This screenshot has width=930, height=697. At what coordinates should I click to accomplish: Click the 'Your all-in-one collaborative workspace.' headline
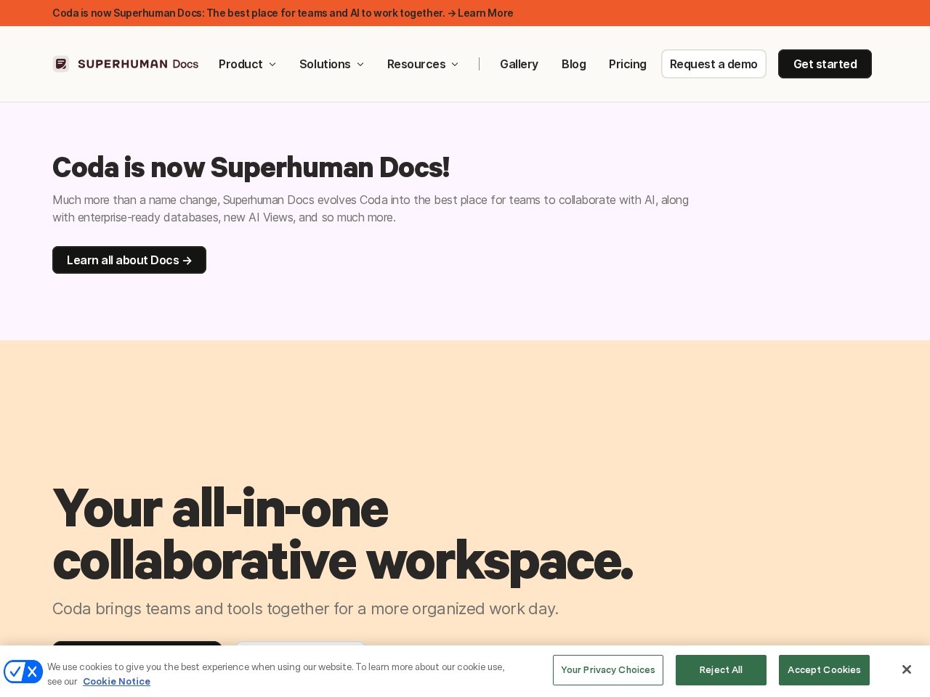(343, 534)
